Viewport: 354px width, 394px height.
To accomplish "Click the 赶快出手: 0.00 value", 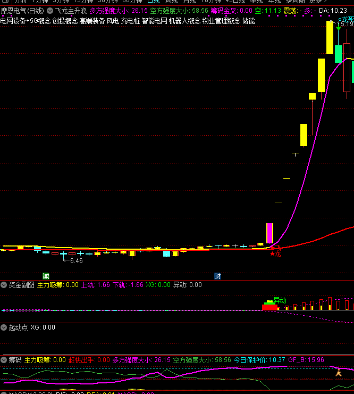I will 89,360.
